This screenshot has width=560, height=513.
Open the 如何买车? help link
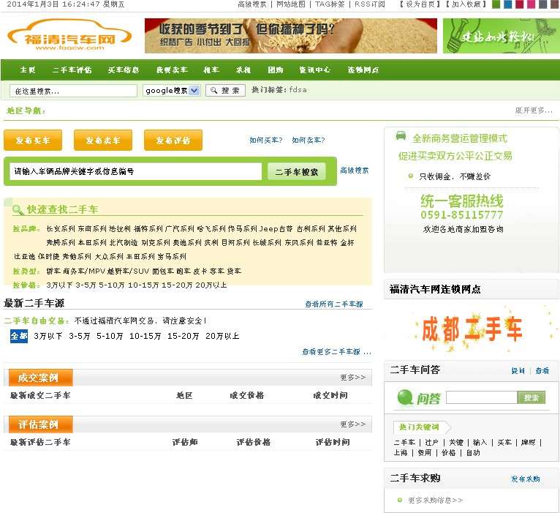(x=266, y=140)
